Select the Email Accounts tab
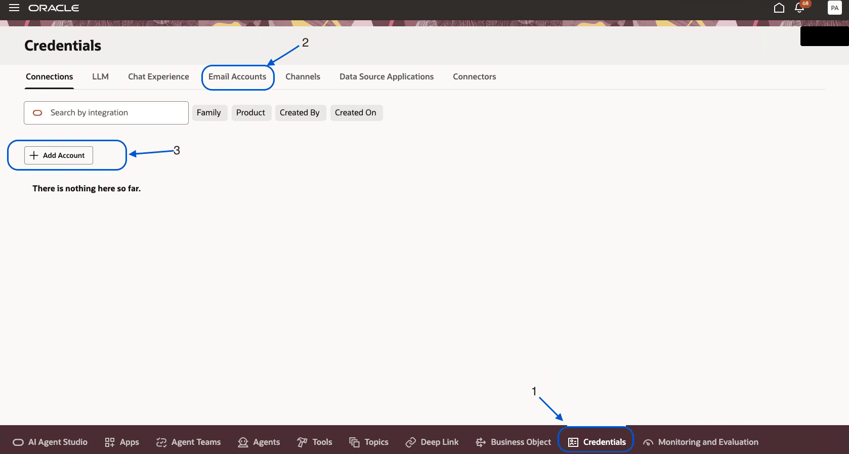This screenshot has width=849, height=454. 237,77
